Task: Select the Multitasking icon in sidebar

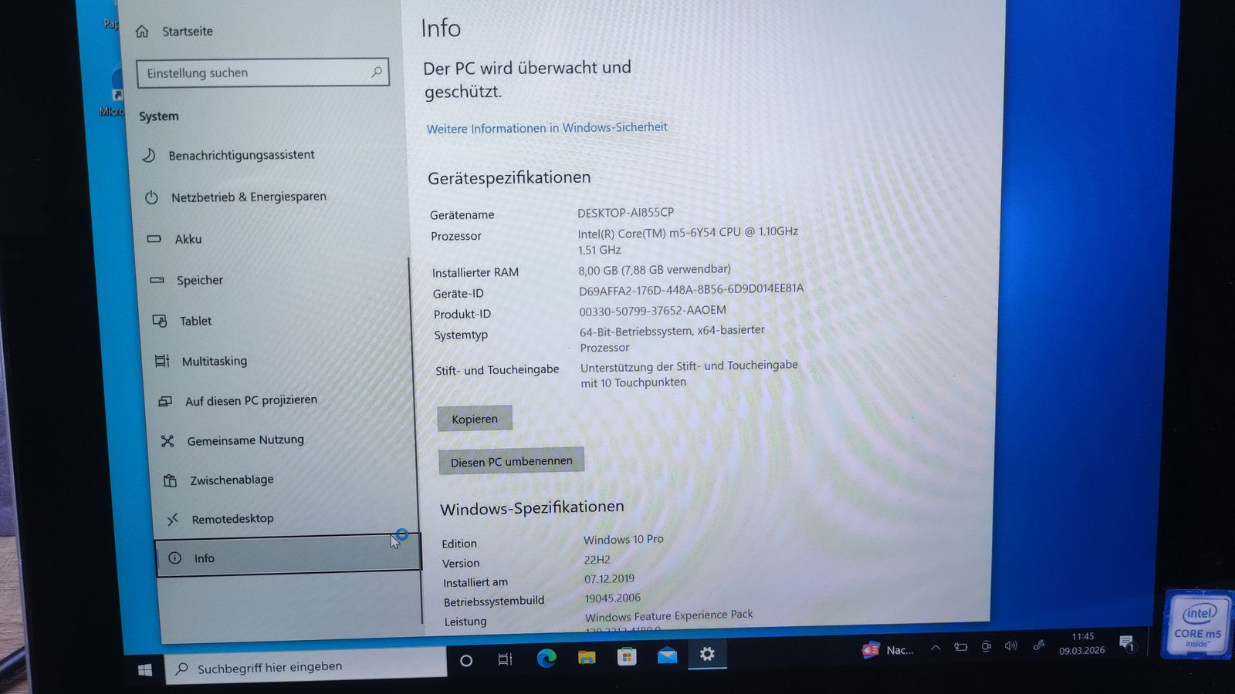Action: click(162, 361)
